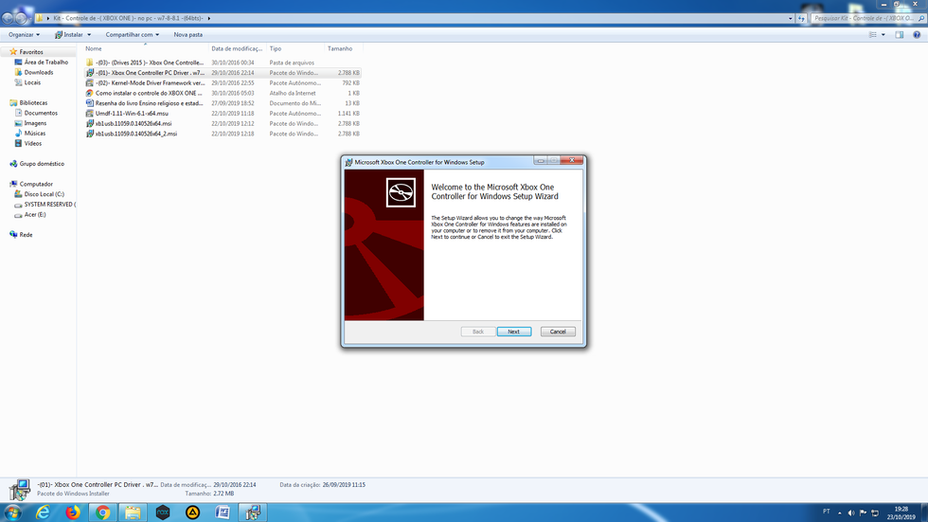Open Google Chrome from taskbar

(103, 513)
